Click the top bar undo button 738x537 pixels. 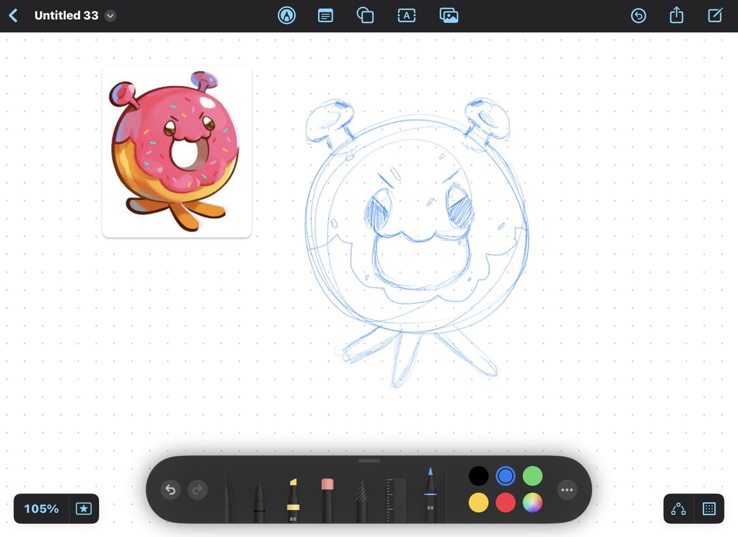point(638,16)
